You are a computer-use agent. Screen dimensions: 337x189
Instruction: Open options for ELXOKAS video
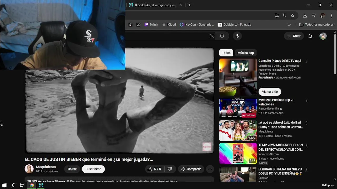pyautogui.click(x=306, y=170)
